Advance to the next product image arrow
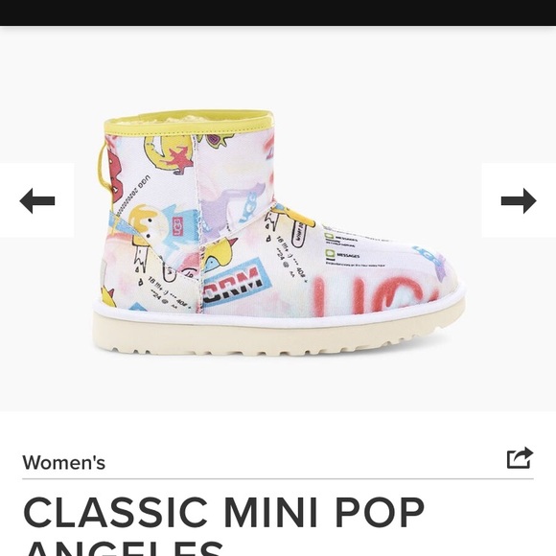Image resolution: width=556 pixels, height=556 pixels. click(519, 200)
